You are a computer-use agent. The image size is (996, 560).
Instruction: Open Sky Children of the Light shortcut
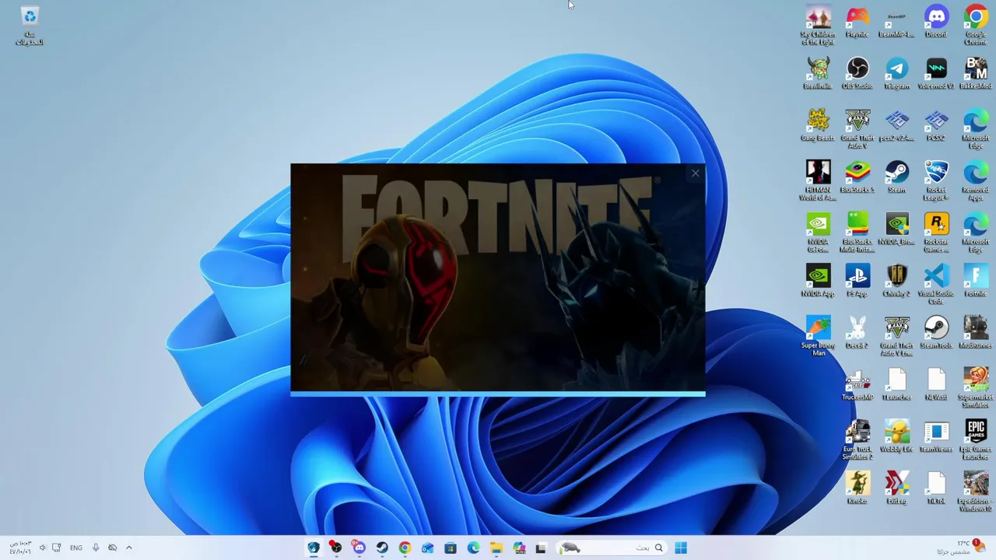tap(818, 26)
